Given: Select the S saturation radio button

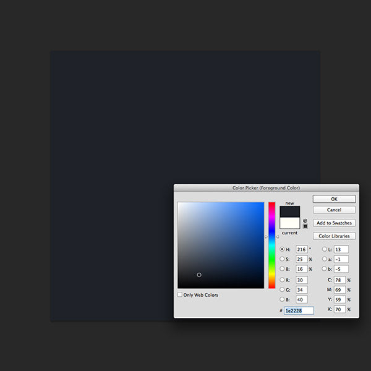Looking at the screenshot, I should point(282,259).
